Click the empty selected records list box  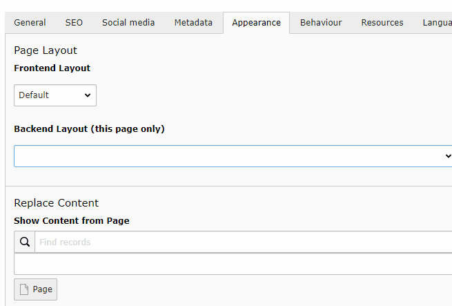point(233,265)
